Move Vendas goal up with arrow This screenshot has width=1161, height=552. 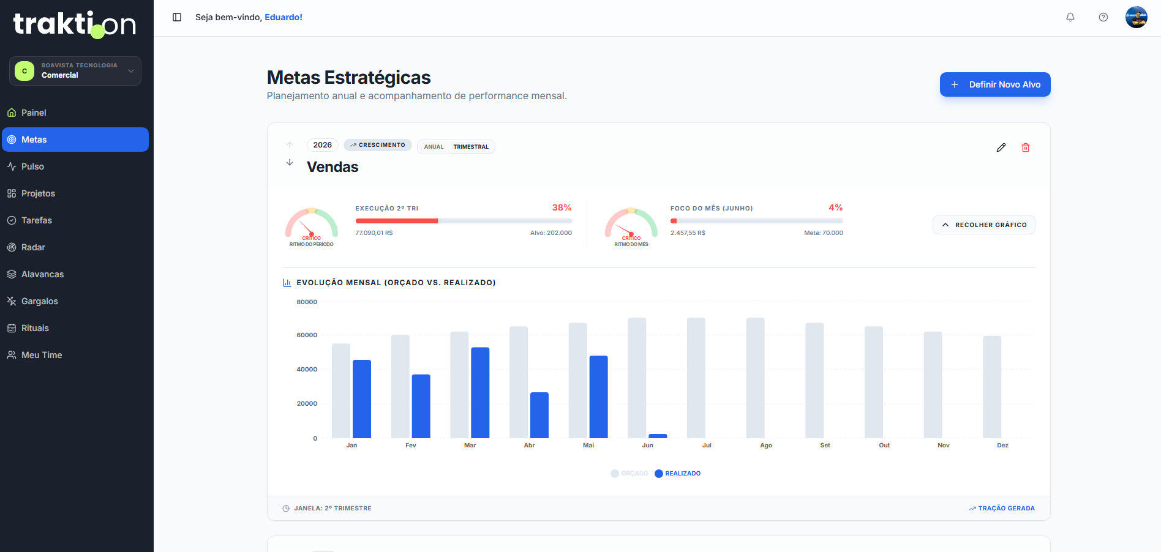pos(290,145)
